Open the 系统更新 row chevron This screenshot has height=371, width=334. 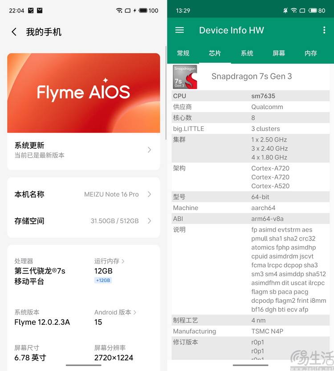(x=149, y=150)
